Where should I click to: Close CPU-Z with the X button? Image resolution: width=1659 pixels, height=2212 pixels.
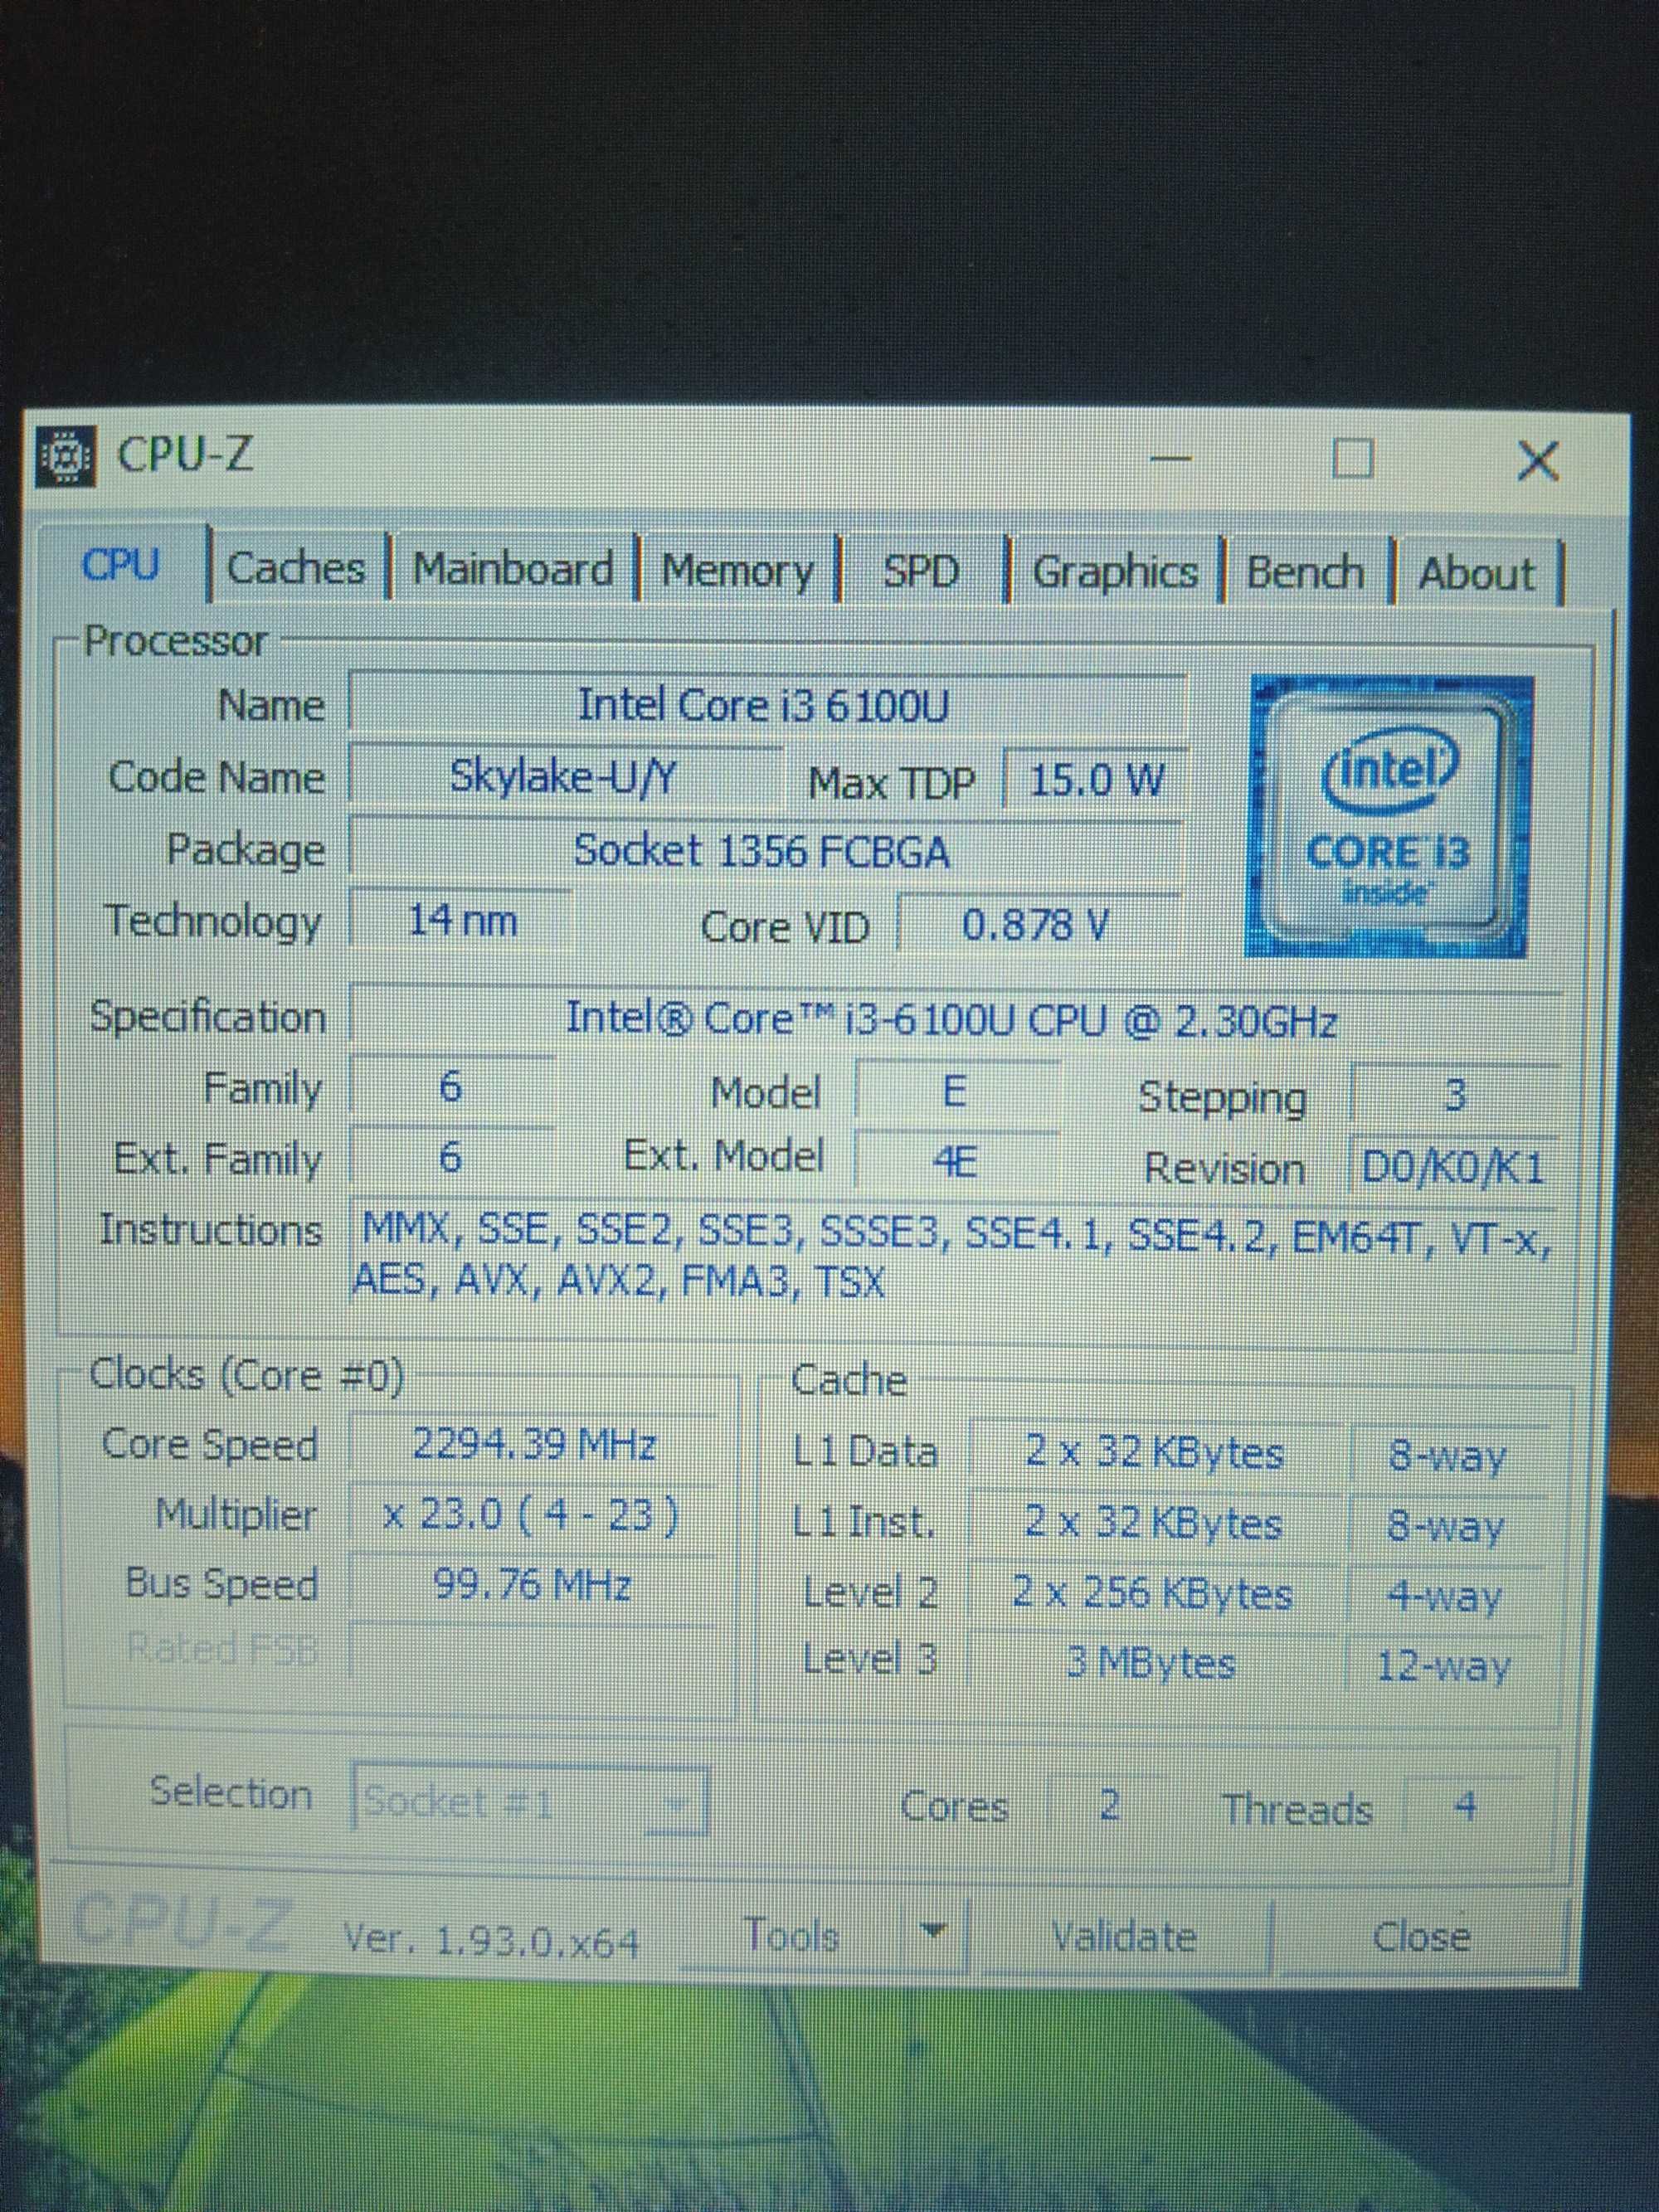tap(1537, 462)
